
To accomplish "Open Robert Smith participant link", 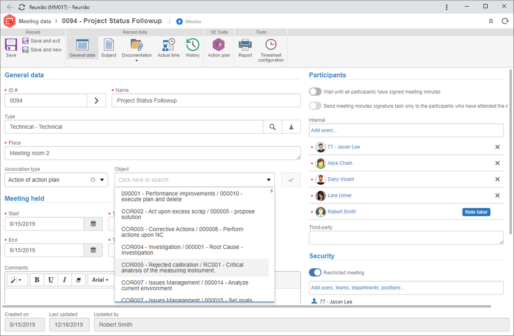I will [342, 212].
